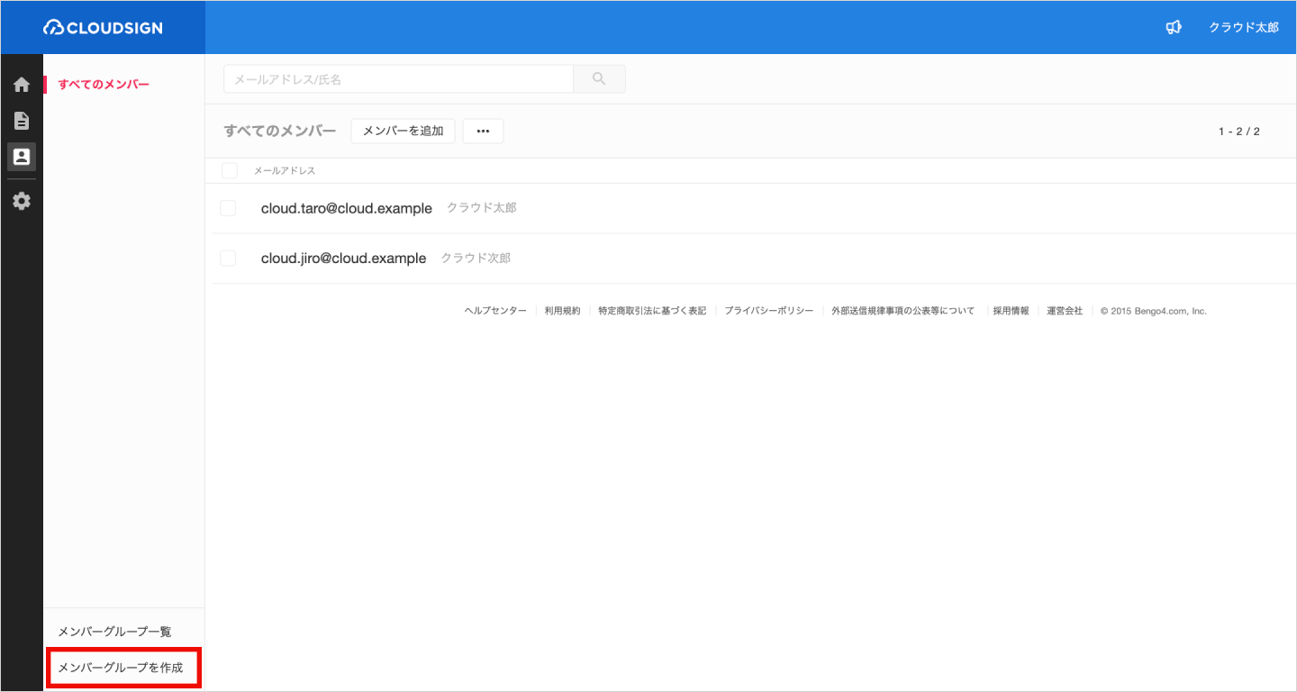Check the box for cloud.jiro@cloud.example
The width and height of the screenshot is (1297, 692).
pos(228,259)
